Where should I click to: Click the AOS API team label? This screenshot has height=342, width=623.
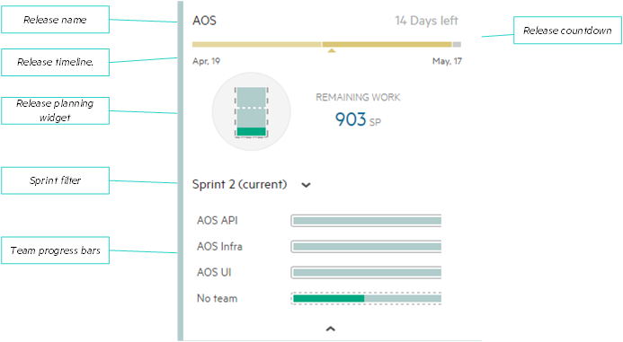(218, 221)
